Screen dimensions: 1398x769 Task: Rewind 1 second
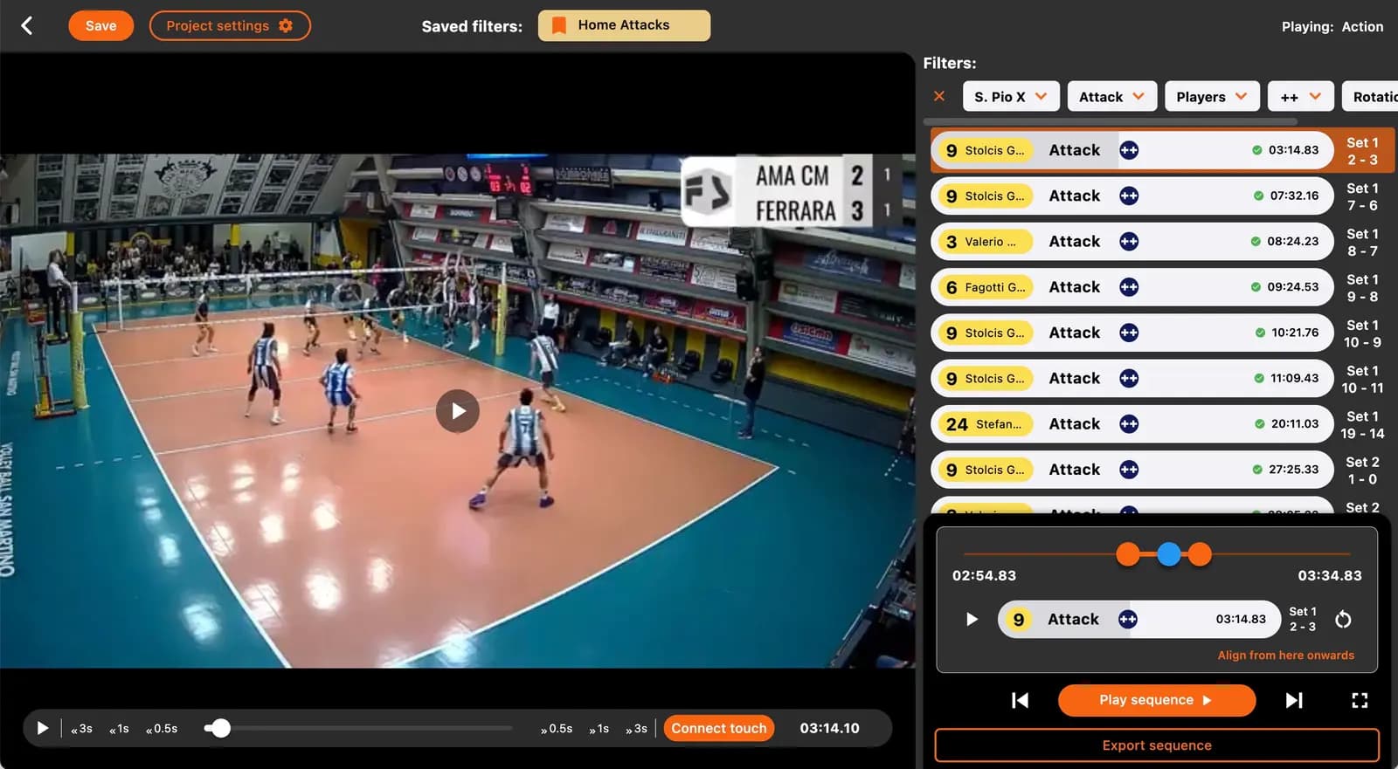119,729
